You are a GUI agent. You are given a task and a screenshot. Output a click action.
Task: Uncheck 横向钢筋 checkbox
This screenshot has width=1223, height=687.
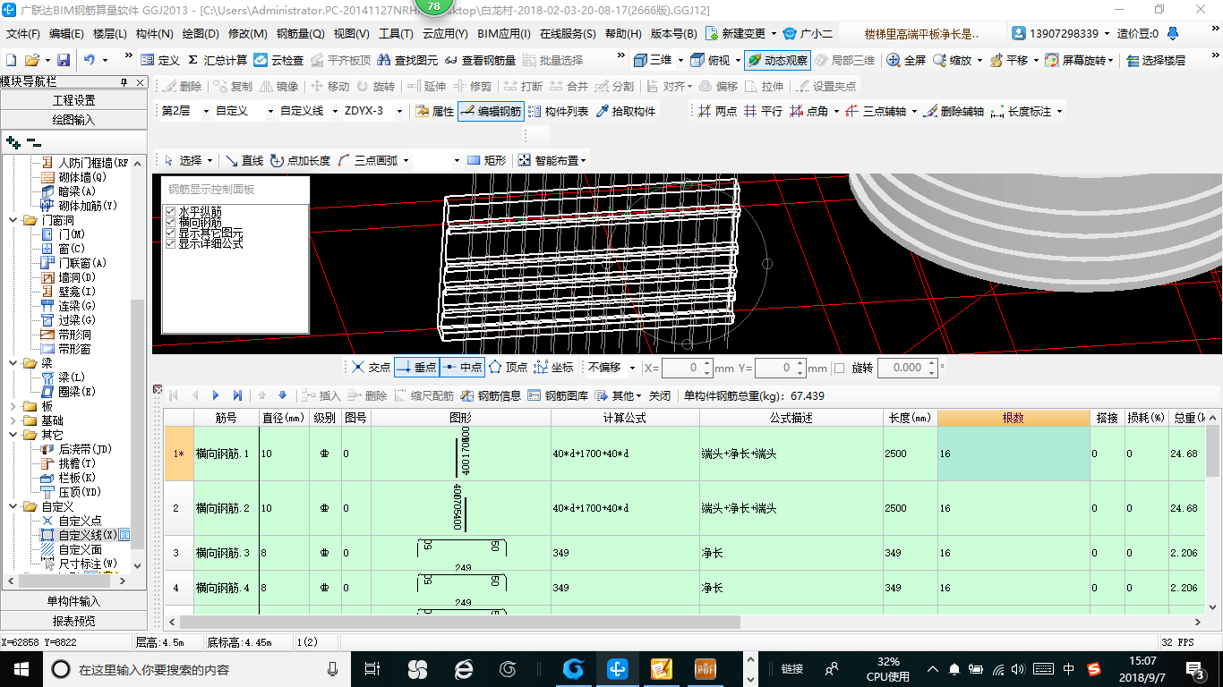click(170, 222)
